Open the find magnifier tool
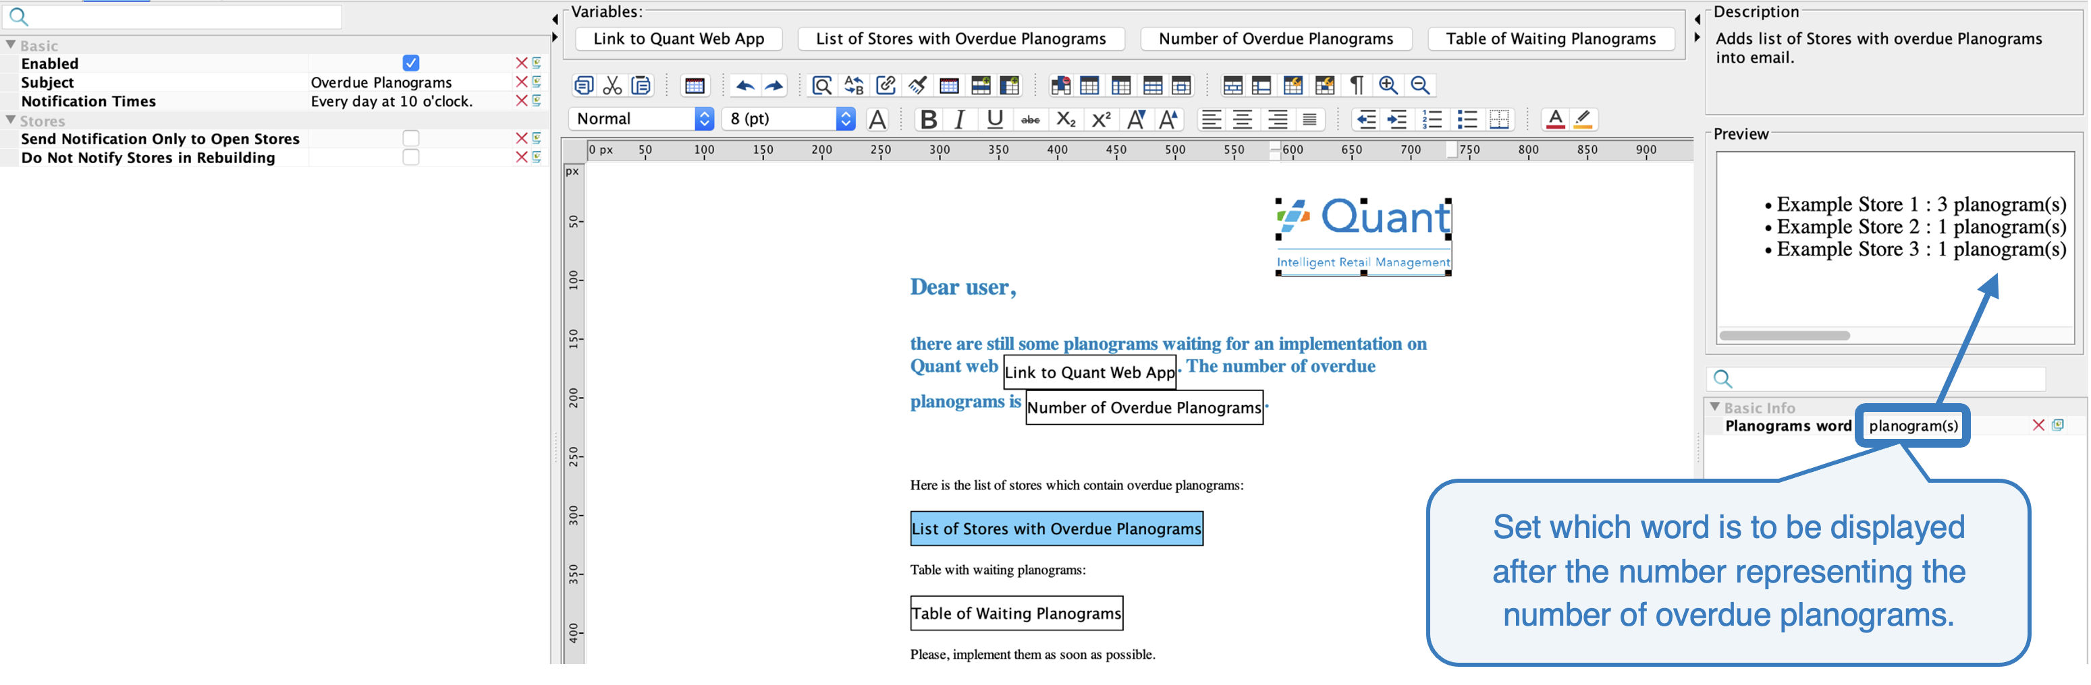 coord(821,85)
